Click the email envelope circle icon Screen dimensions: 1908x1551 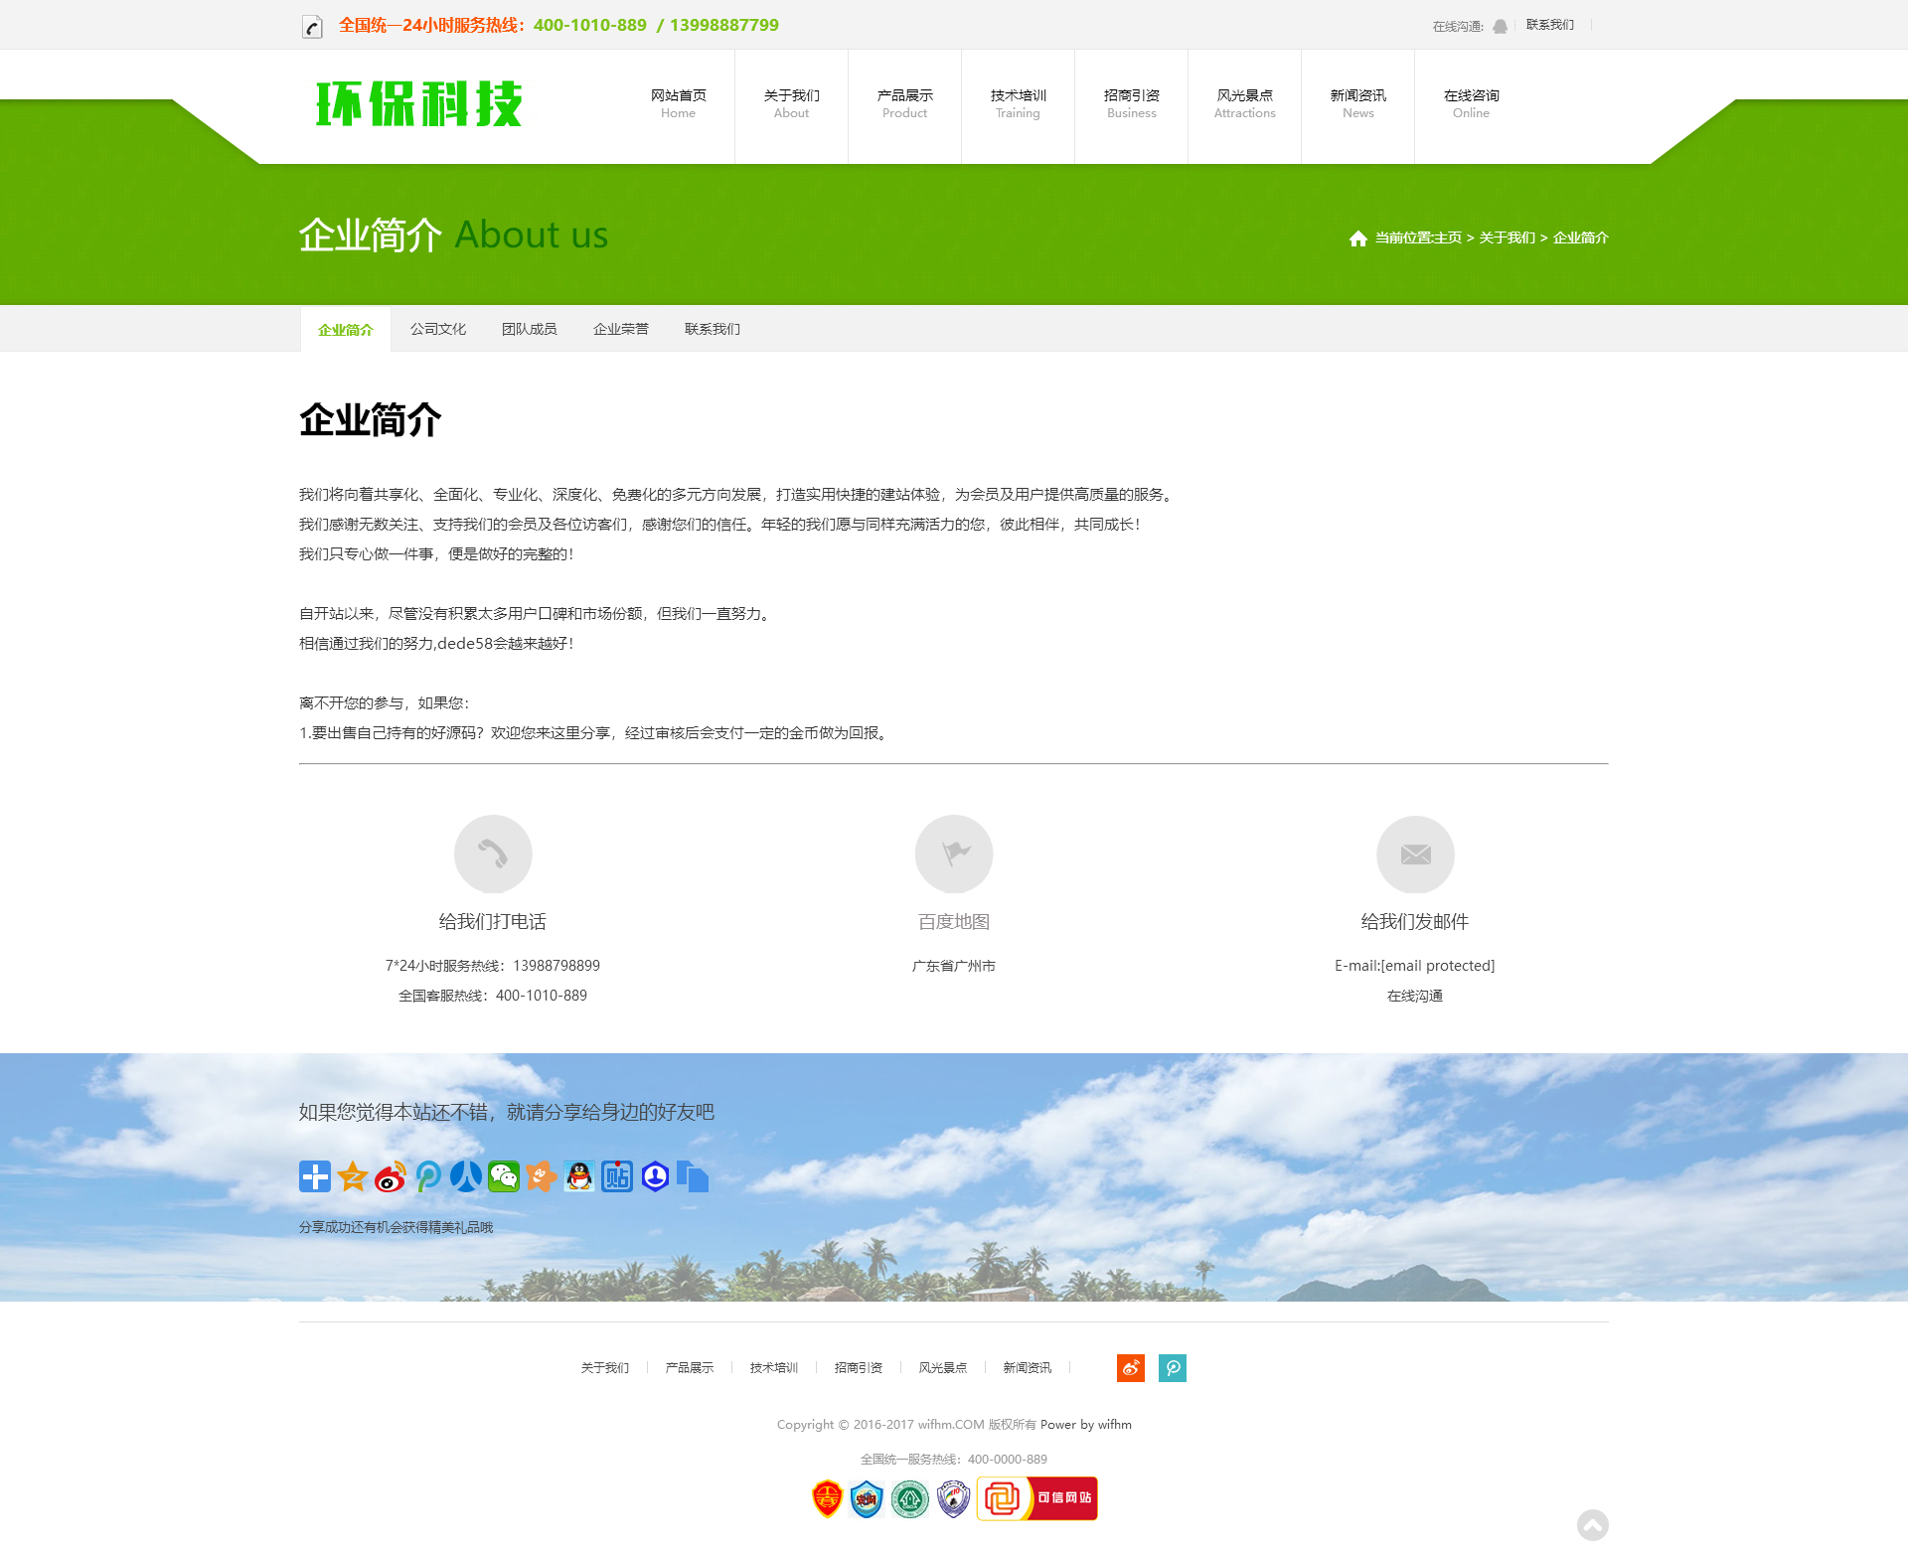1415,854
